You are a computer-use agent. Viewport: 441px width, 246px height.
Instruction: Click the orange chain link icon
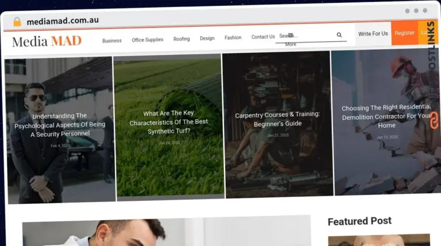click(x=434, y=120)
